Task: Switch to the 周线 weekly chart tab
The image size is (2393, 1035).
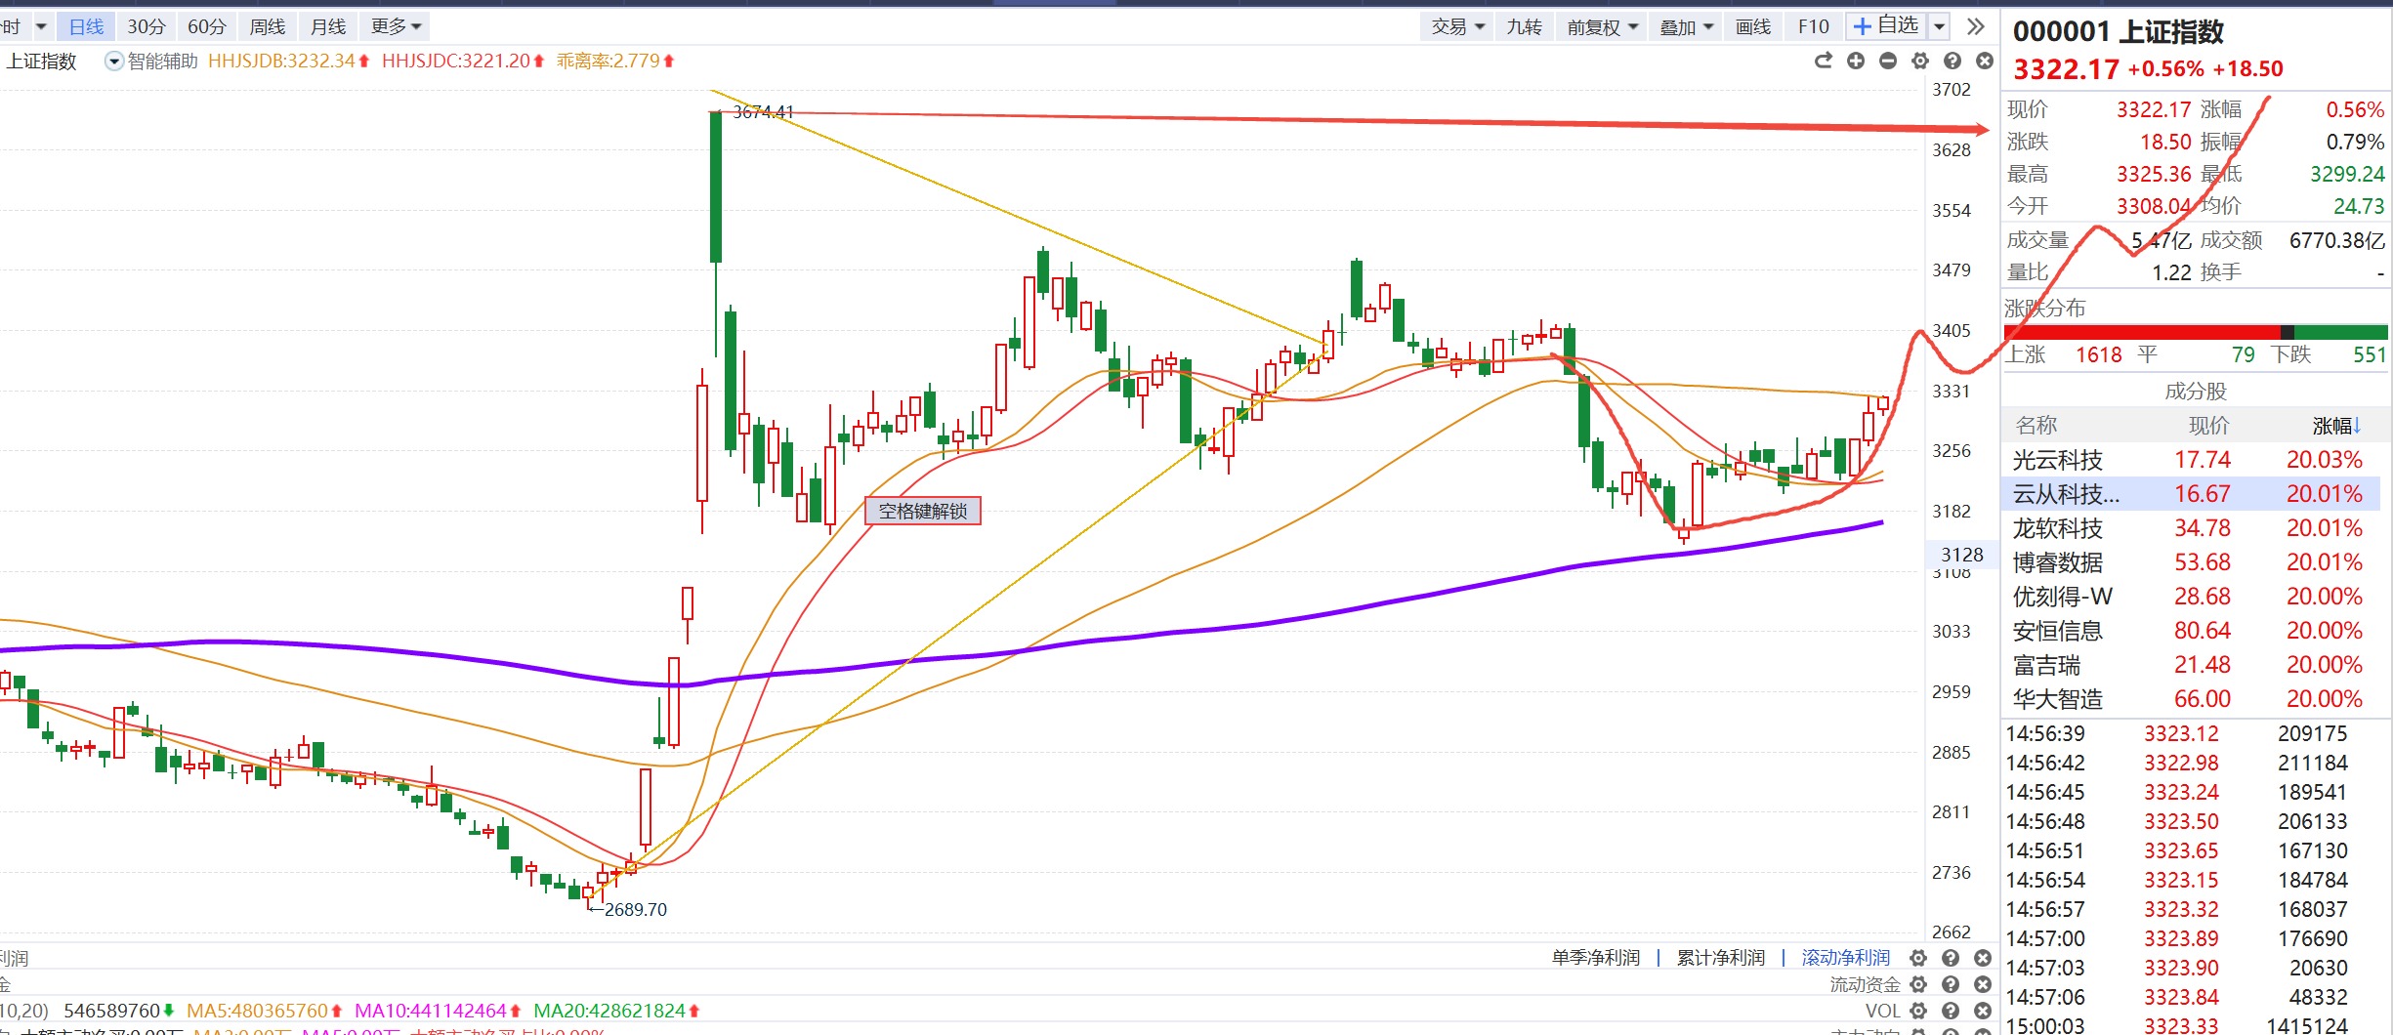Action: pyautogui.click(x=268, y=26)
